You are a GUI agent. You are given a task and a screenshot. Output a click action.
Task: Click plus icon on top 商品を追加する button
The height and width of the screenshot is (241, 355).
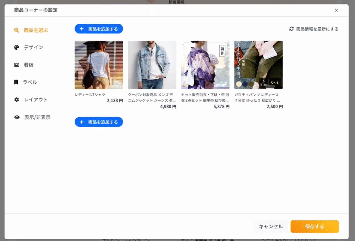[82, 29]
